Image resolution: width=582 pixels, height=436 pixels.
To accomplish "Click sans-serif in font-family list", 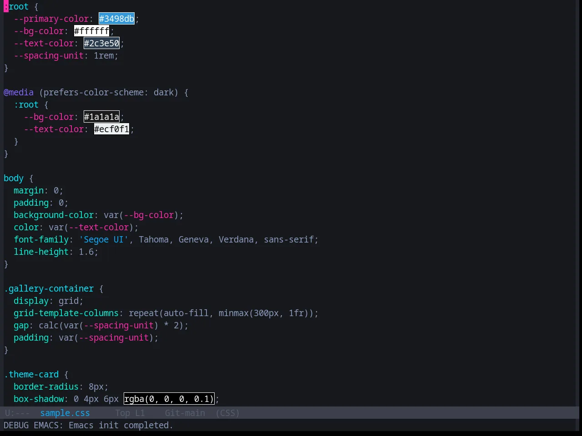I will (x=289, y=239).
